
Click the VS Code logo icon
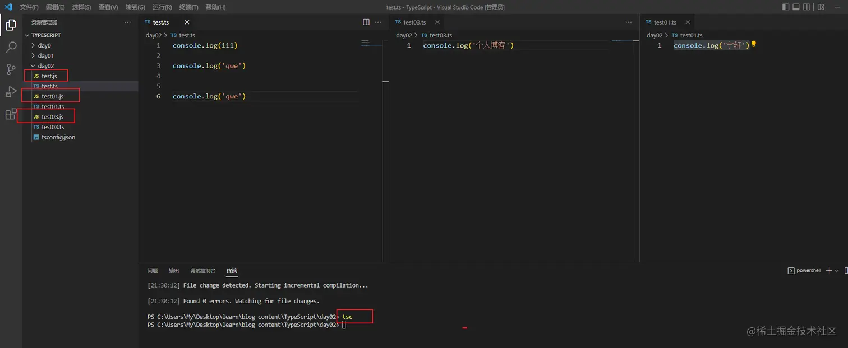[x=8, y=7]
